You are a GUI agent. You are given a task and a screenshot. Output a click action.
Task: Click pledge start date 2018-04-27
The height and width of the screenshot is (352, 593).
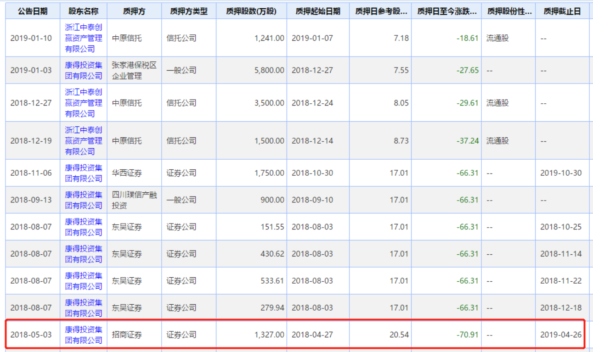point(312,335)
